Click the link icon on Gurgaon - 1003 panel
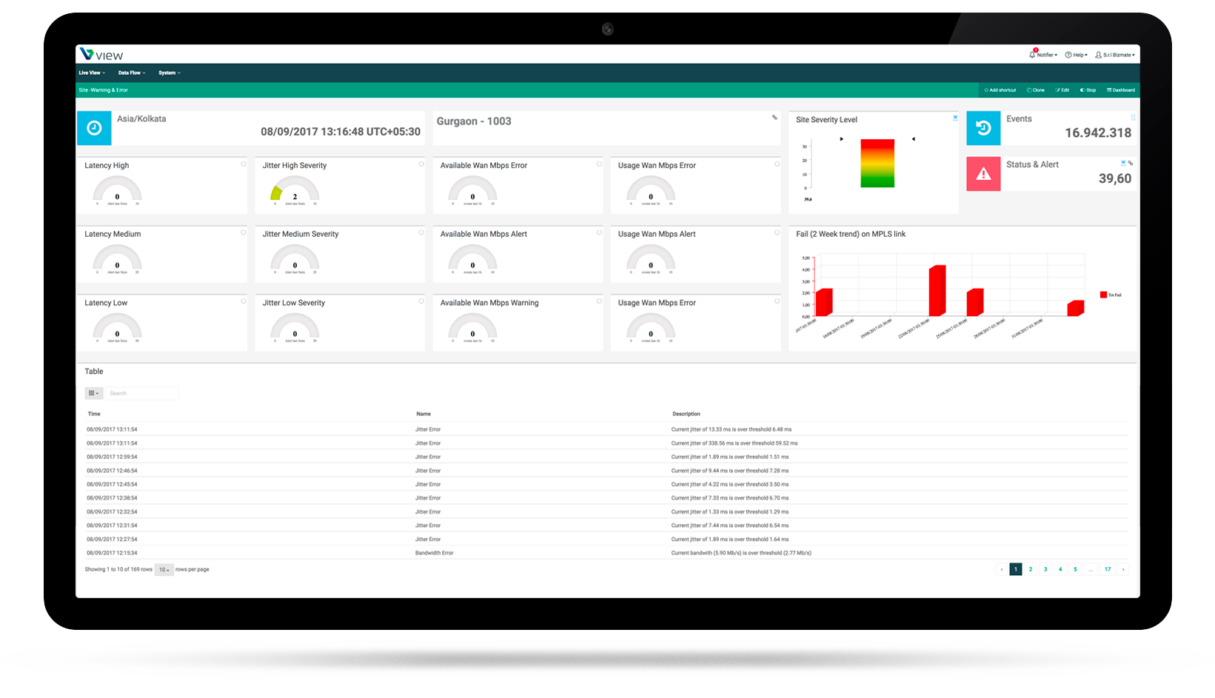 coord(774,118)
